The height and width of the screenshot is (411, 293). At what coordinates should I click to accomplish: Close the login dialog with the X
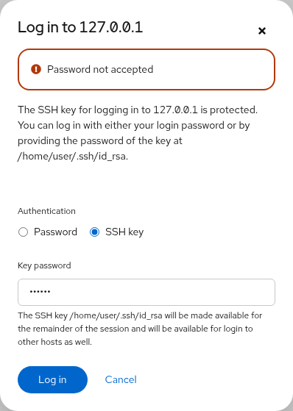point(262,31)
